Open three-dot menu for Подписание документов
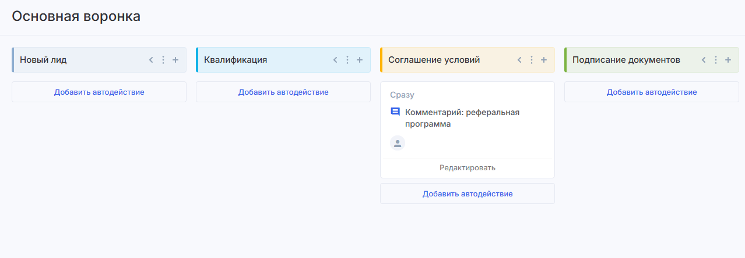The image size is (745, 258). pyautogui.click(x=716, y=60)
